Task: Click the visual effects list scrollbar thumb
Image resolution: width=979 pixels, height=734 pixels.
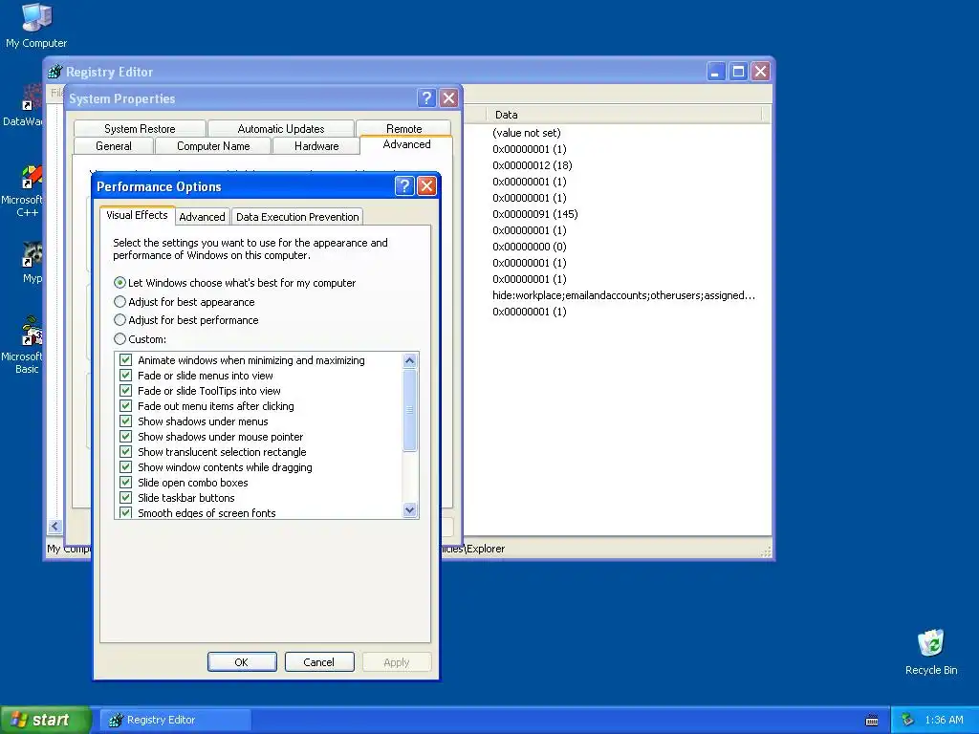Action: click(409, 409)
